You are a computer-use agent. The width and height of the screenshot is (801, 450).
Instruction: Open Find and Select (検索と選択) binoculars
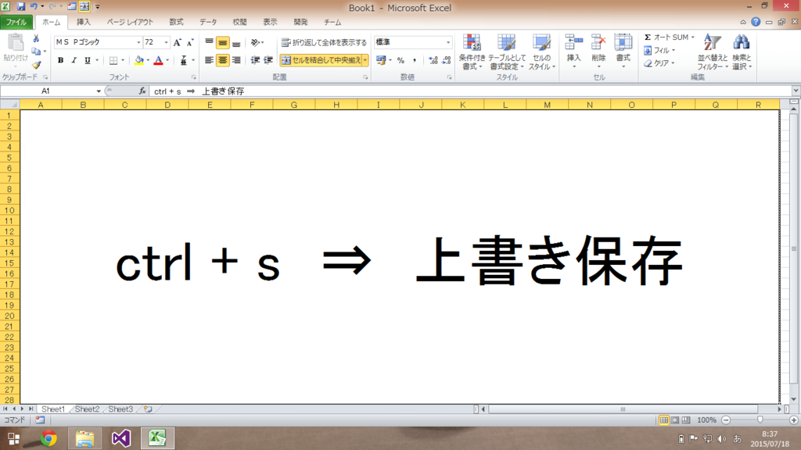tap(742, 52)
